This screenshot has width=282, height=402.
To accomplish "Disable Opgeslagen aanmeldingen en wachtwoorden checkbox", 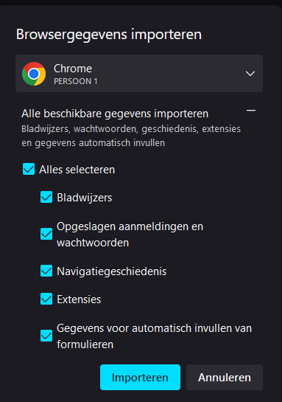I will pyautogui.click(x=46, y=234).
